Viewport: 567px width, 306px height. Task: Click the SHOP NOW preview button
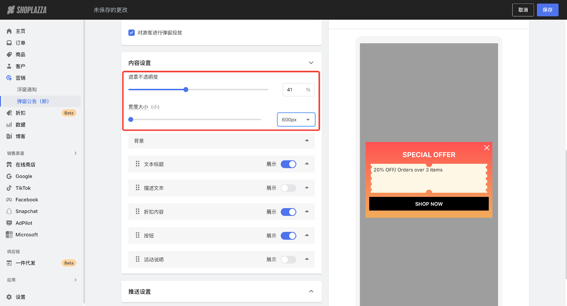(429, 204)
